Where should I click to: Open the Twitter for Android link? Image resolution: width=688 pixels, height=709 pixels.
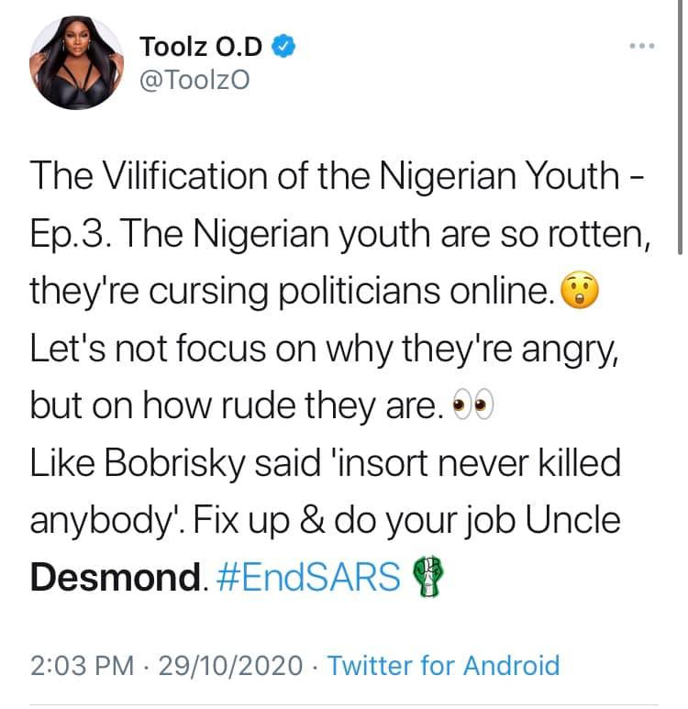[x=442, y=665]
